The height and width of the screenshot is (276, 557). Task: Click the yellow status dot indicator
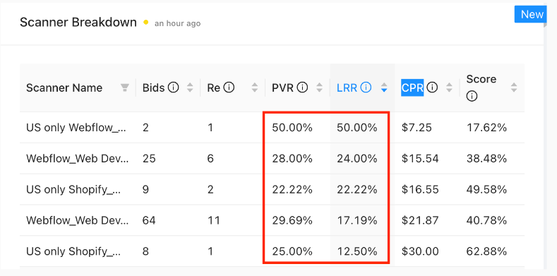click(x=145, y=23)
